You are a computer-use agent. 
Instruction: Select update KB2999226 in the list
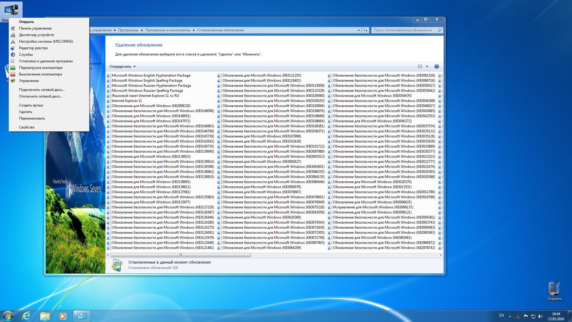click(x=149, y=106)
